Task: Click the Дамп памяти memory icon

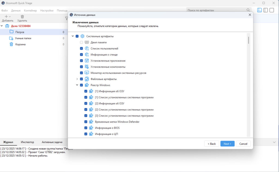Action: click(87, 42)
